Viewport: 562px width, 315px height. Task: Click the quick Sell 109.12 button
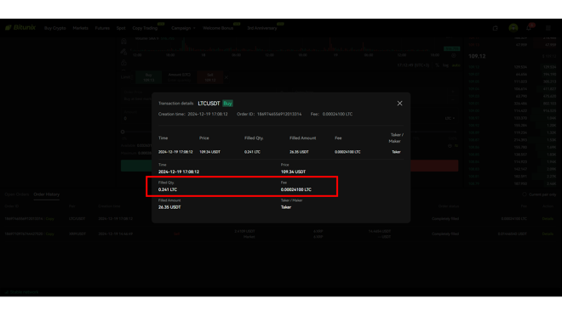click(x=210, y=77)
